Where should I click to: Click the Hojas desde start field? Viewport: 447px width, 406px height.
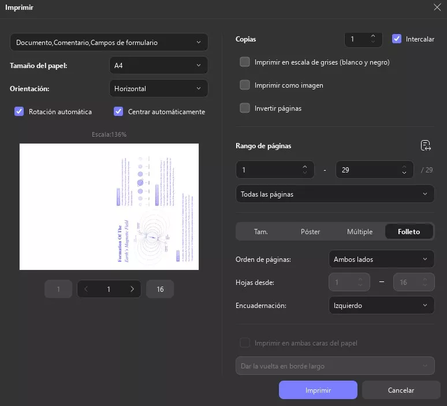coord(349,282)
